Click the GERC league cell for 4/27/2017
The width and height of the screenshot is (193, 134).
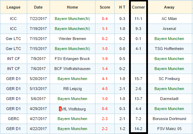(x=14, y=119)
